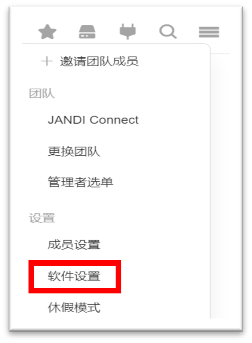Viewport: 252px width, 343px height.
Task: Enable 休假模式 vacation mode
Action: (74, 308)
